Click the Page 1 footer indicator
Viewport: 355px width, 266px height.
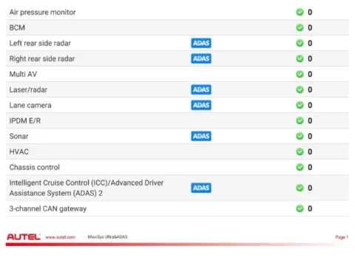click(x=342, y=237)
